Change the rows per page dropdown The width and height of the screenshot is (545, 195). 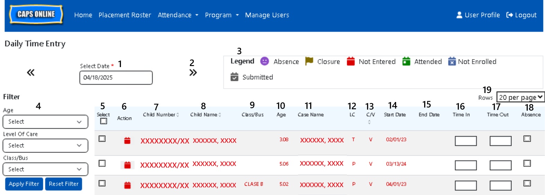[520, 97]
